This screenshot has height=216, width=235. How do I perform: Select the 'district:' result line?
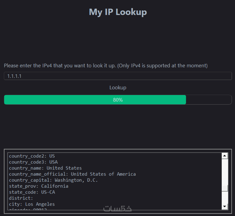click(x=21, y=198)
